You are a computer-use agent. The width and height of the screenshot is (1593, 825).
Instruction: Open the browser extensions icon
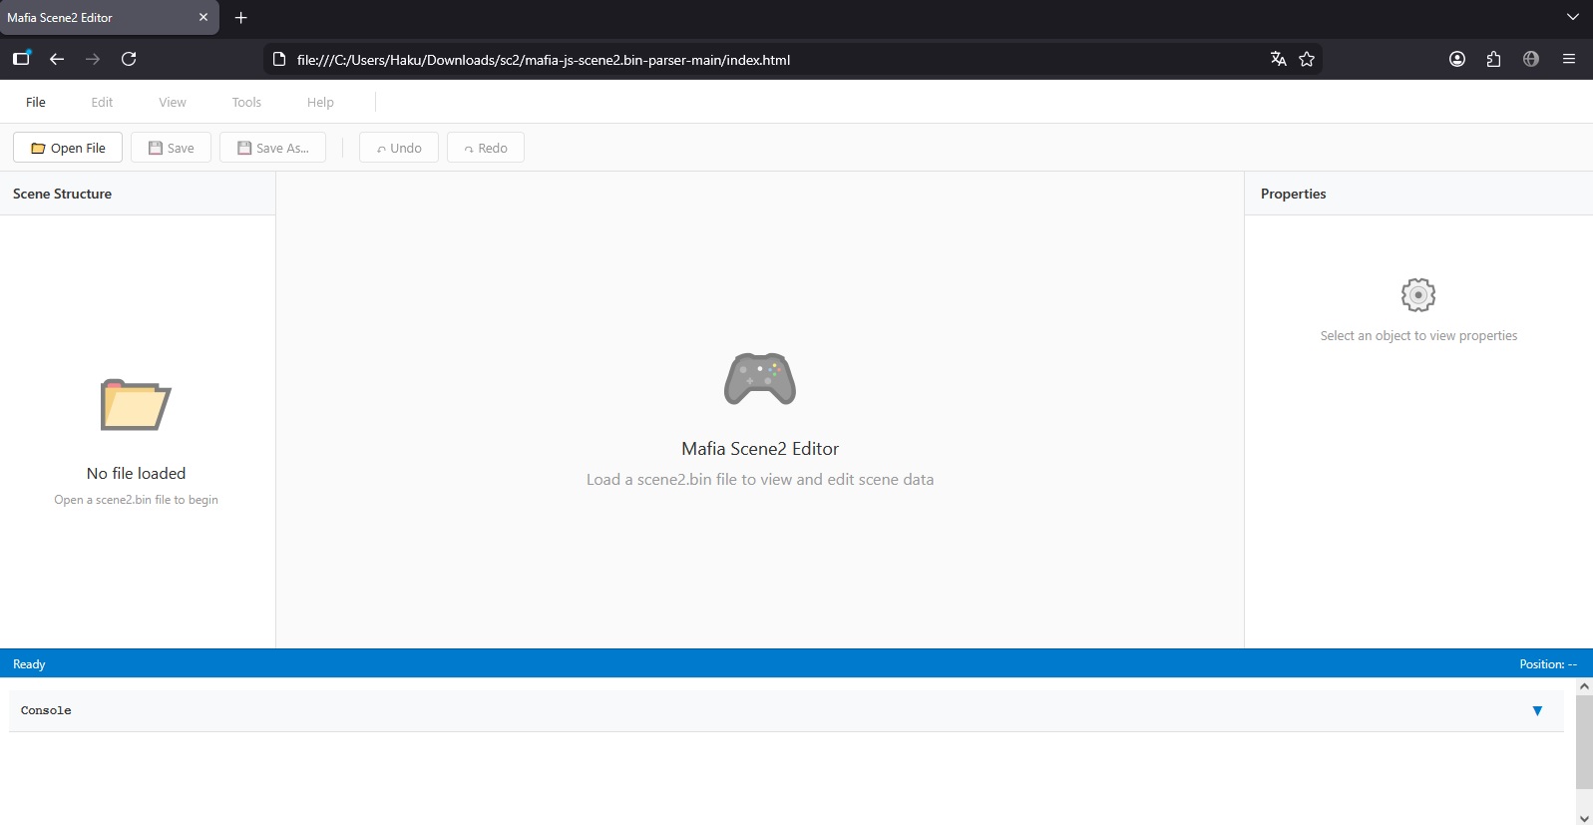[1493, 59]
